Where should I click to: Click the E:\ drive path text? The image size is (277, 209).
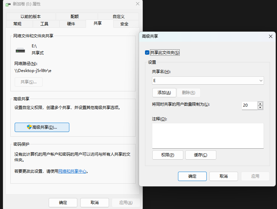click(34, 46)
